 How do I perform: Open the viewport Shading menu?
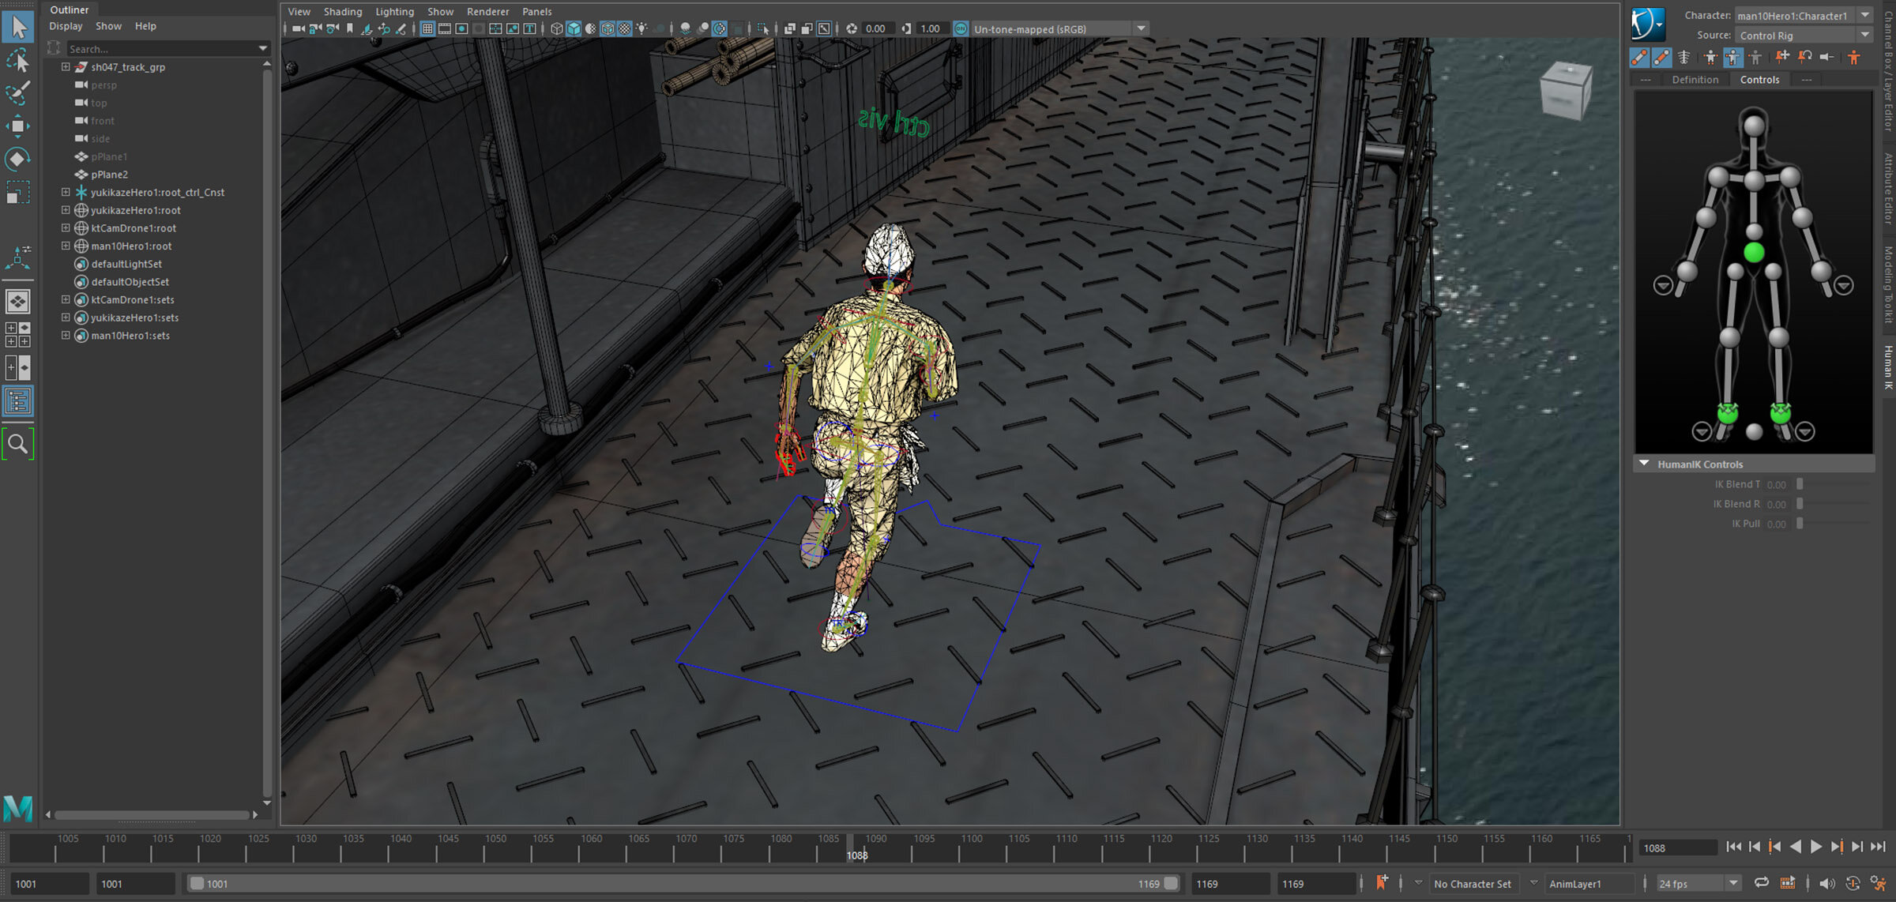(x=342, y=12)
